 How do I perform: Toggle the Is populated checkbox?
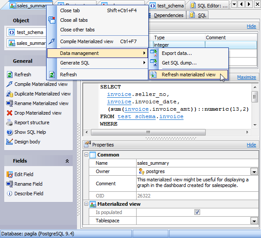[x=197, y=212]
